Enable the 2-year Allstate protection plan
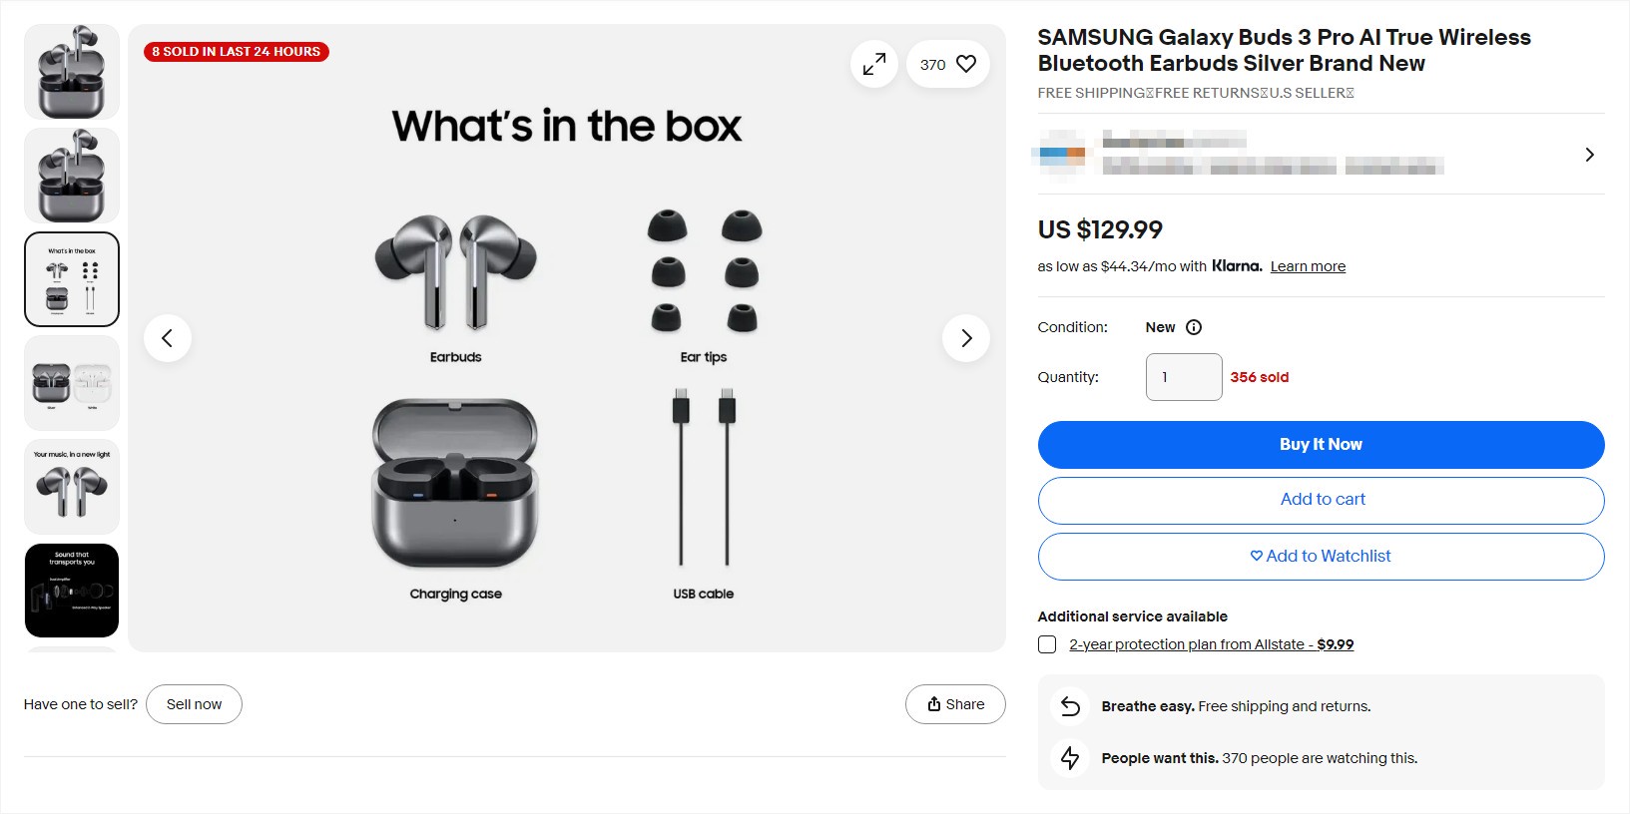Viewport: 1630px width, 814px height. point(1047,644)
